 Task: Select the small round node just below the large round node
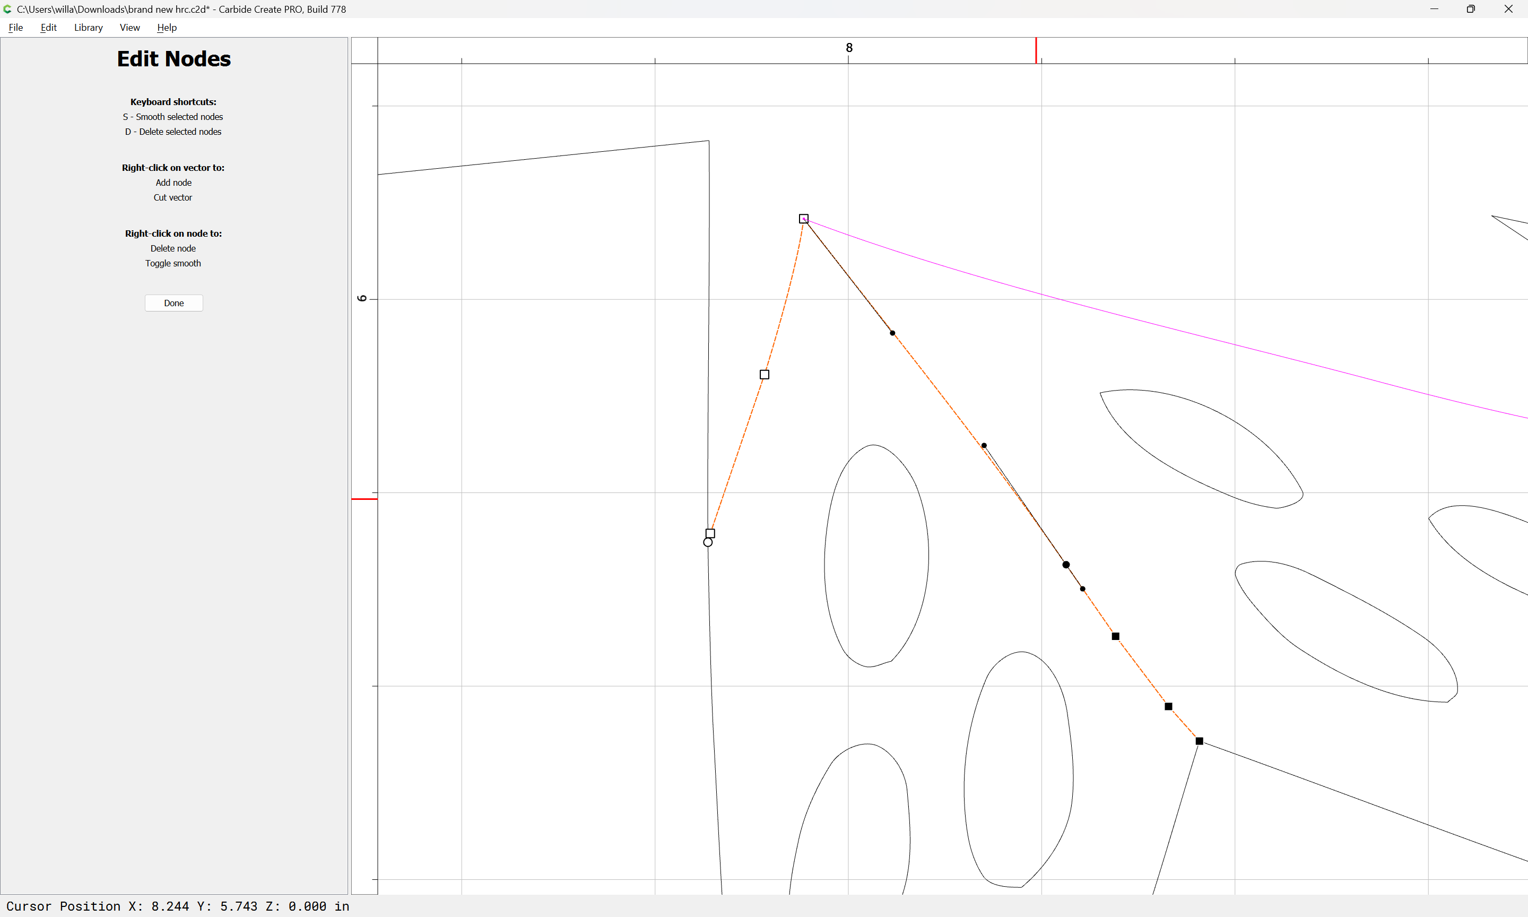tap(1083, 589)
